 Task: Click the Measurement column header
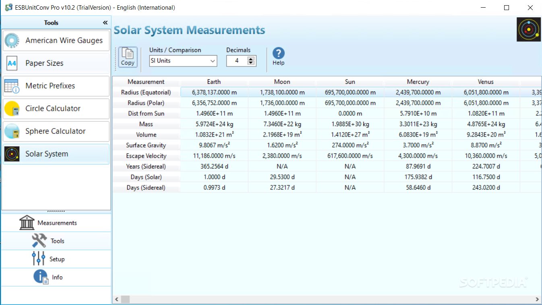(146, 82)
